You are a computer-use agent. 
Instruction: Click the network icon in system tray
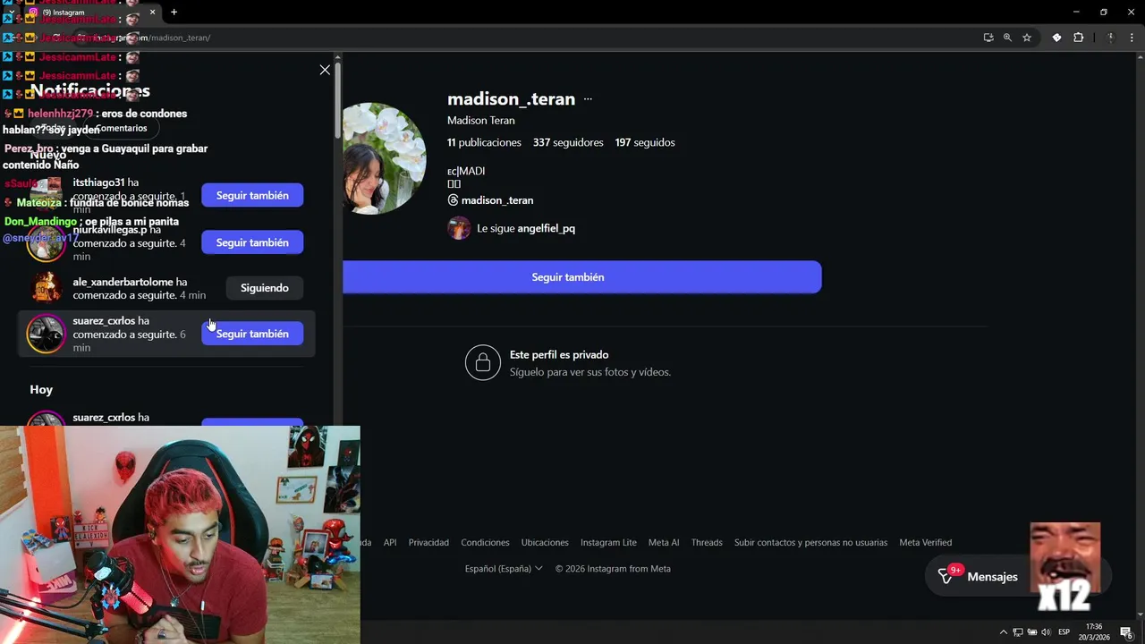click(1017, 632)
